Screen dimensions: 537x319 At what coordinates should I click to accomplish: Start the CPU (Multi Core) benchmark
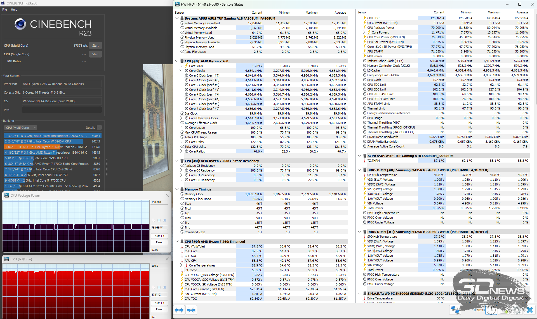[95, 46]
